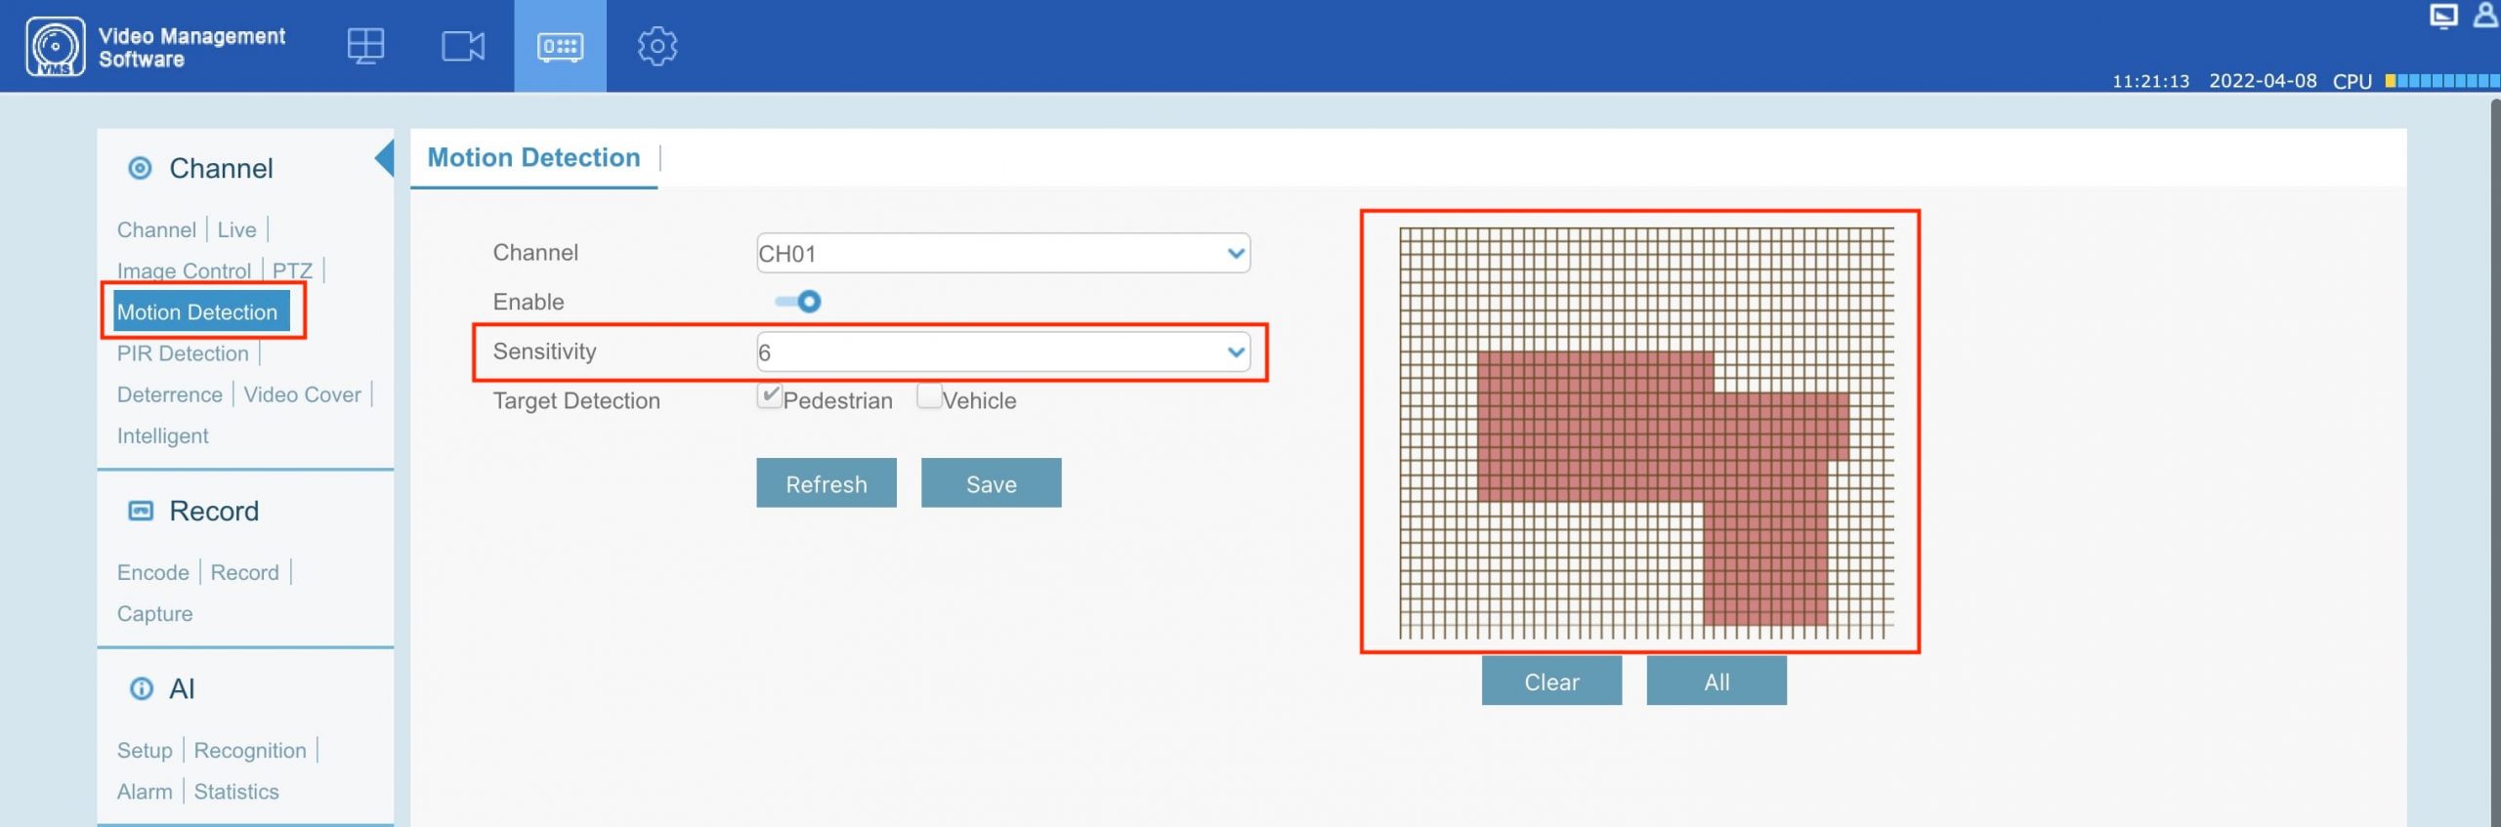The width and height of the screenshot is (2501, 827).
Task: Select the Video Cover menu item
Action: point(302,394)
